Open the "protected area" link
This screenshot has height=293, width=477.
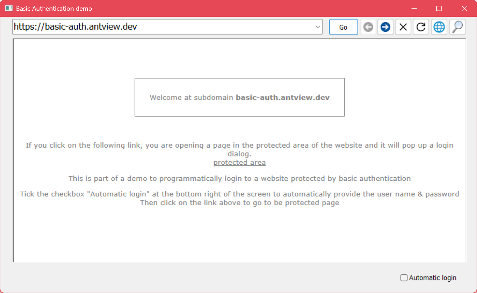(x=239, y=163)
